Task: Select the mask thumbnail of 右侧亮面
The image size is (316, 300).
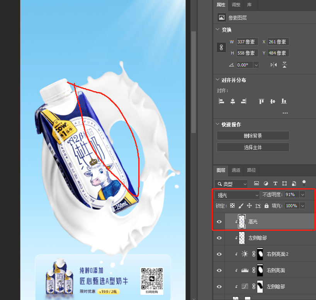Action: tap(260, 270)
